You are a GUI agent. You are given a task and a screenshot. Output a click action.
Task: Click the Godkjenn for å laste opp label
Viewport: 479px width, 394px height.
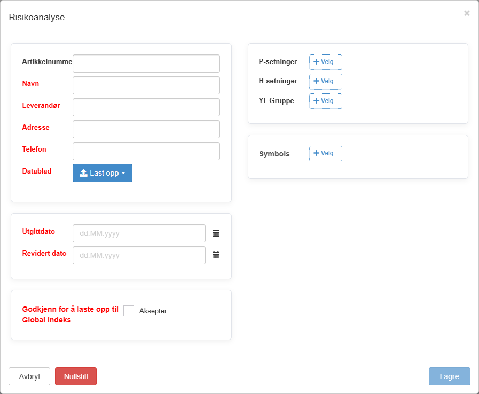click(x=70, y=314)
